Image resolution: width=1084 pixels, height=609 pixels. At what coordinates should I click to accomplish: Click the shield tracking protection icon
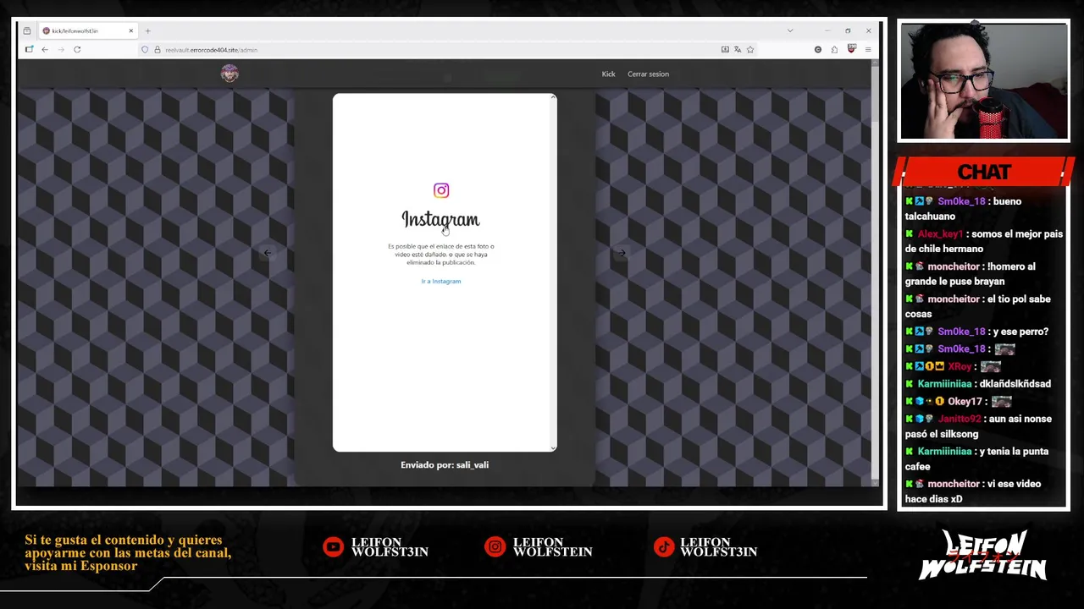tap(145, 50)
